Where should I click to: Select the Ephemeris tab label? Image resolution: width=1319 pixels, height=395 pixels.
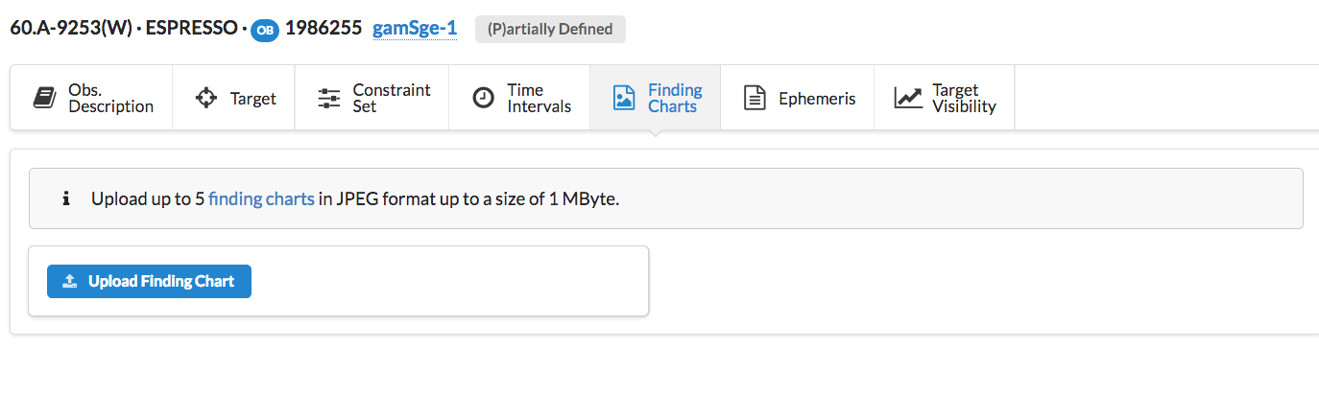tap(817, 98)
